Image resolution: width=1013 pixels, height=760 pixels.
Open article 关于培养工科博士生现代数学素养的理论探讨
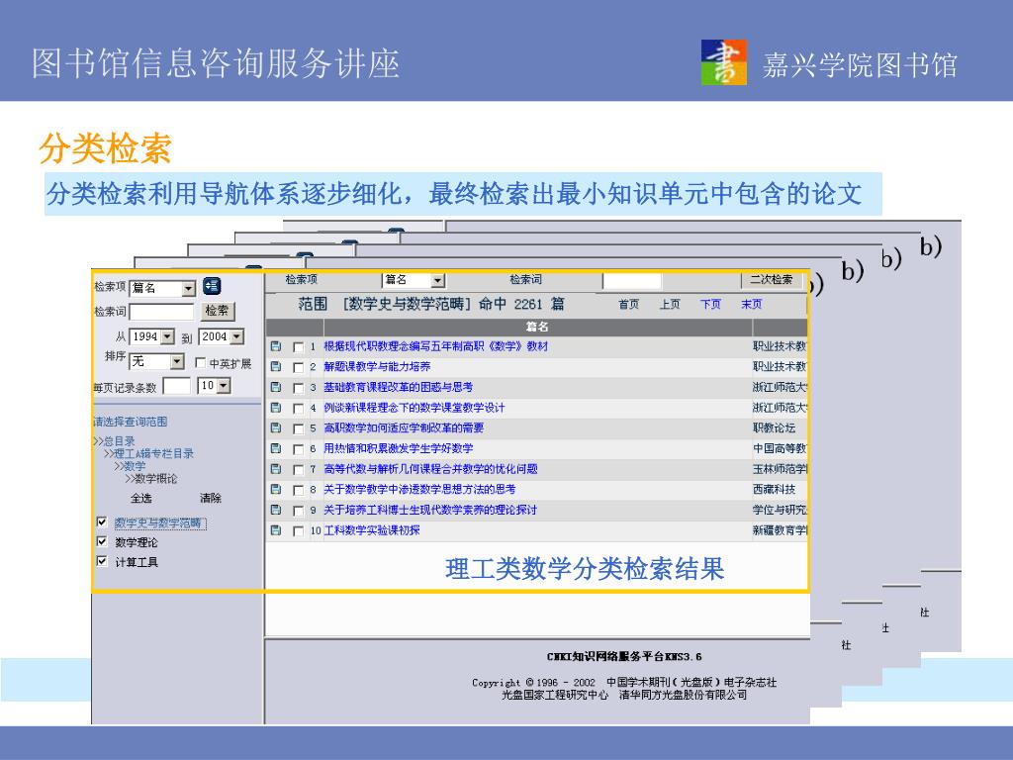[429, 510]
